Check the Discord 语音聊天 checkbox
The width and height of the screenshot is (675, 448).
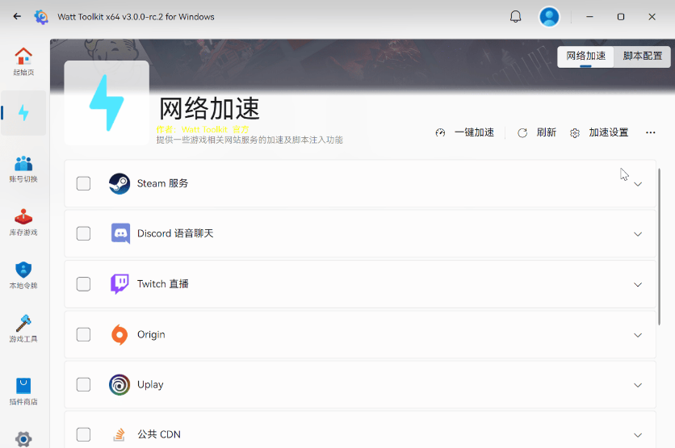83,233
